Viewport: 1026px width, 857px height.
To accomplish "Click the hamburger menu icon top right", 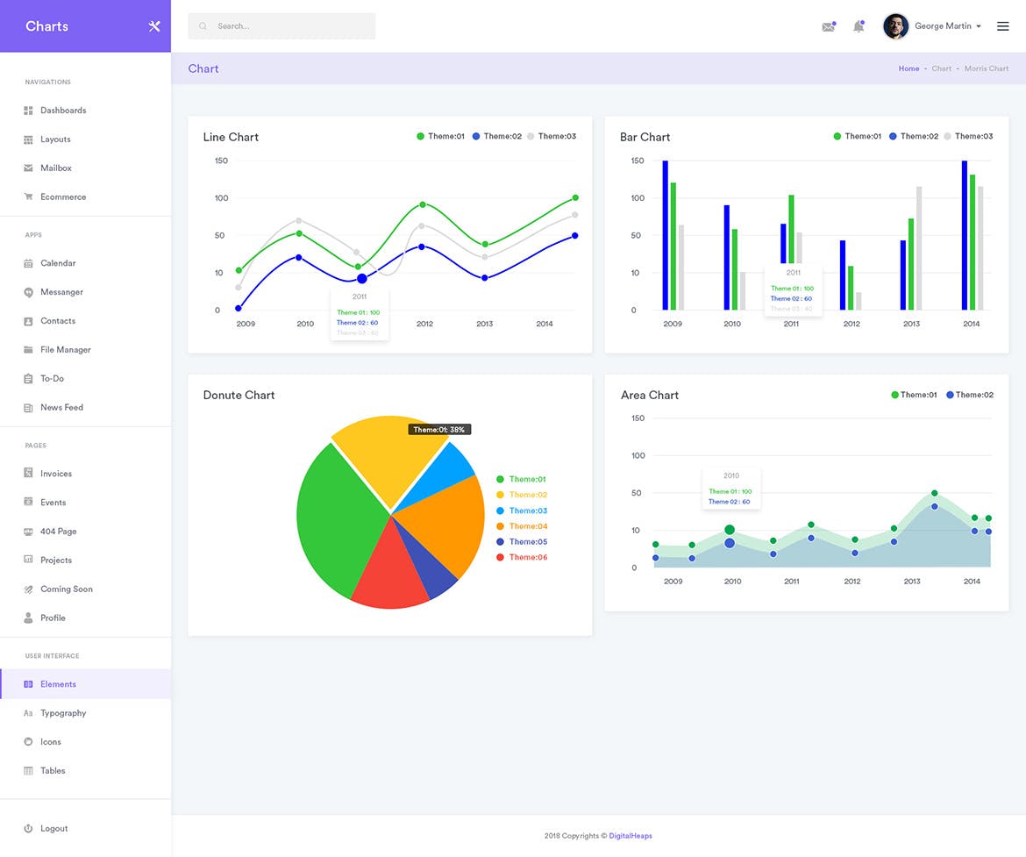I will click(x=1003, y=25).
